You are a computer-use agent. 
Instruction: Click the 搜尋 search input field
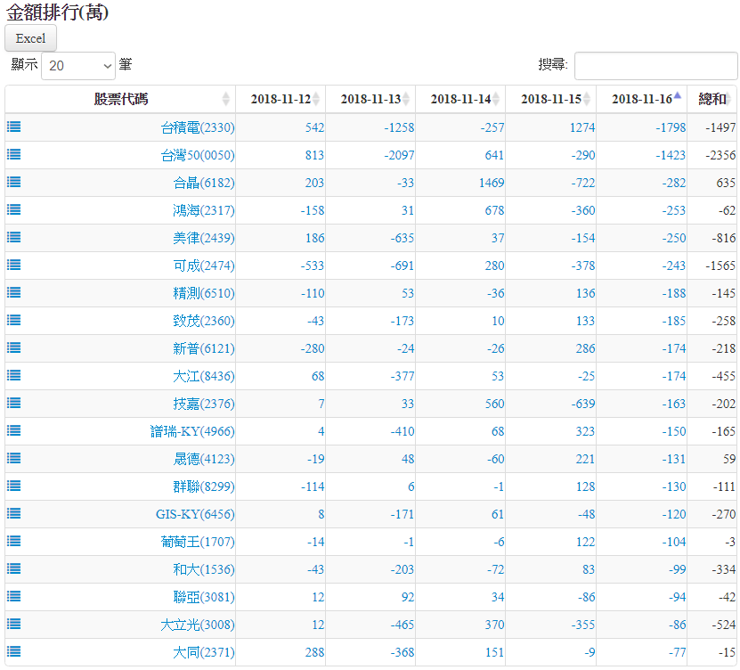(x=655, y=66)
